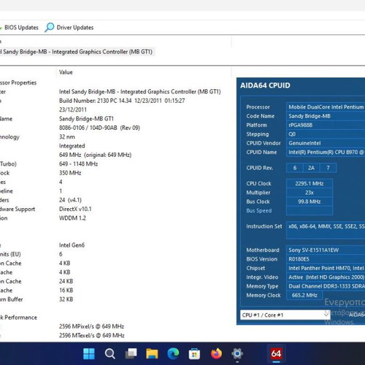Open Microsoft Store from the taskbar
This screenshot has width=365, height=365.
[194, 353]
